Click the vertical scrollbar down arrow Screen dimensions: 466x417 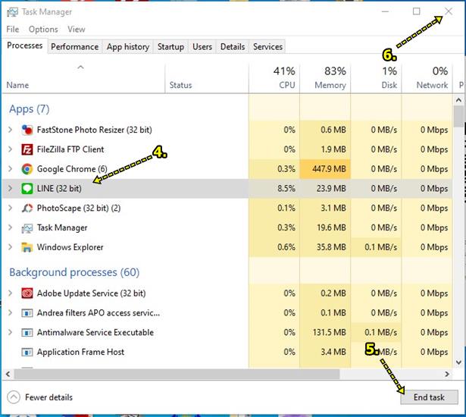pos(458,362)
